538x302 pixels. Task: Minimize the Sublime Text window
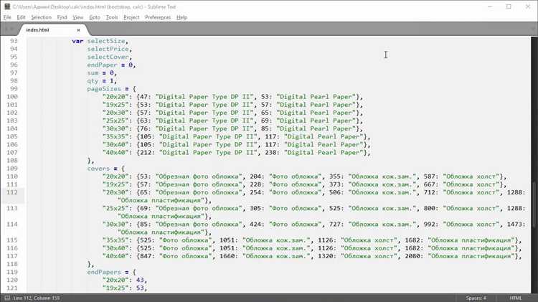(488, 6)
